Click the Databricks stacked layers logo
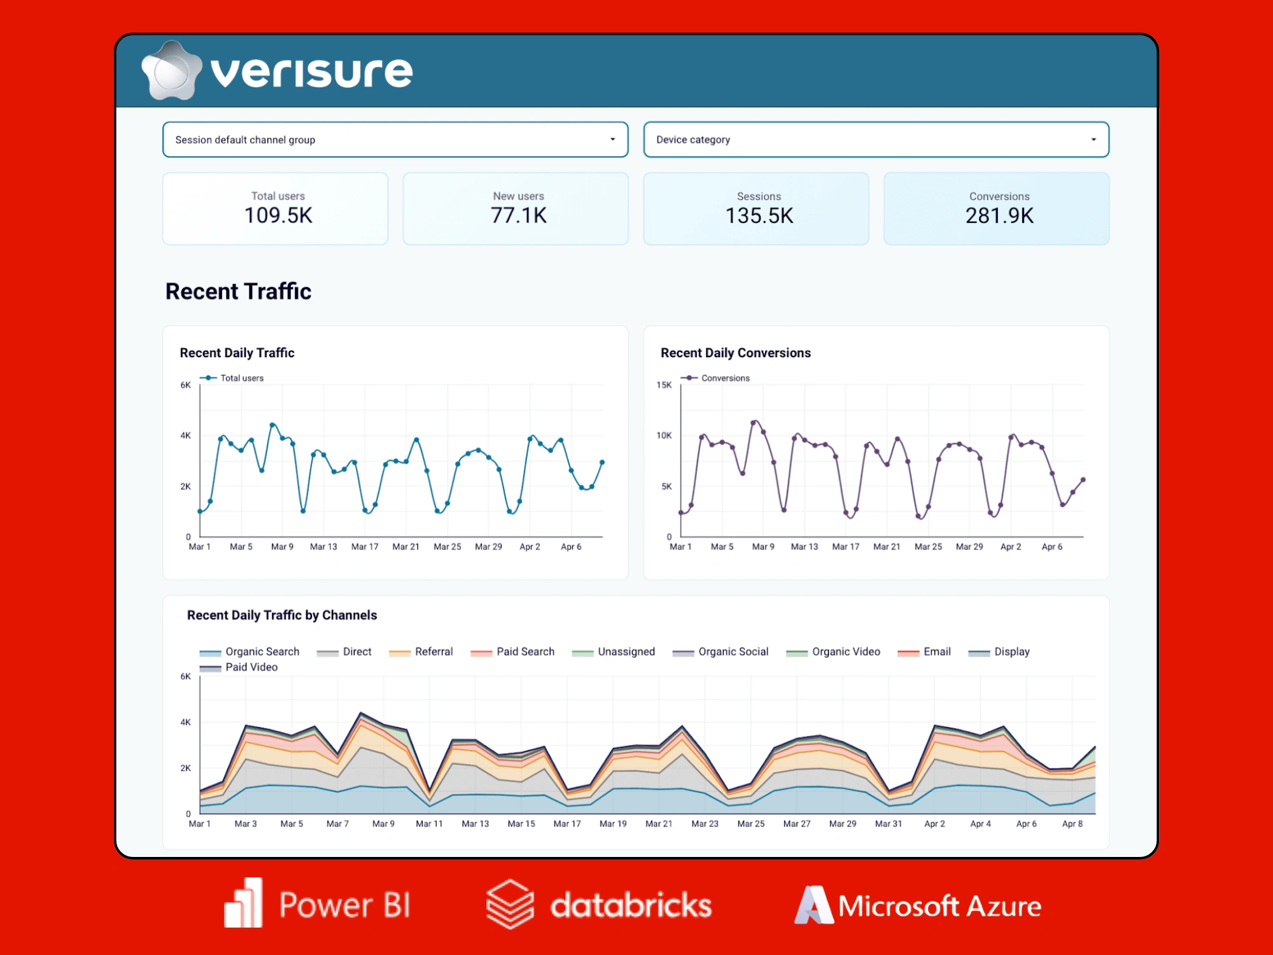Viewport: 1273px width, 955px height. pos(510,904)
